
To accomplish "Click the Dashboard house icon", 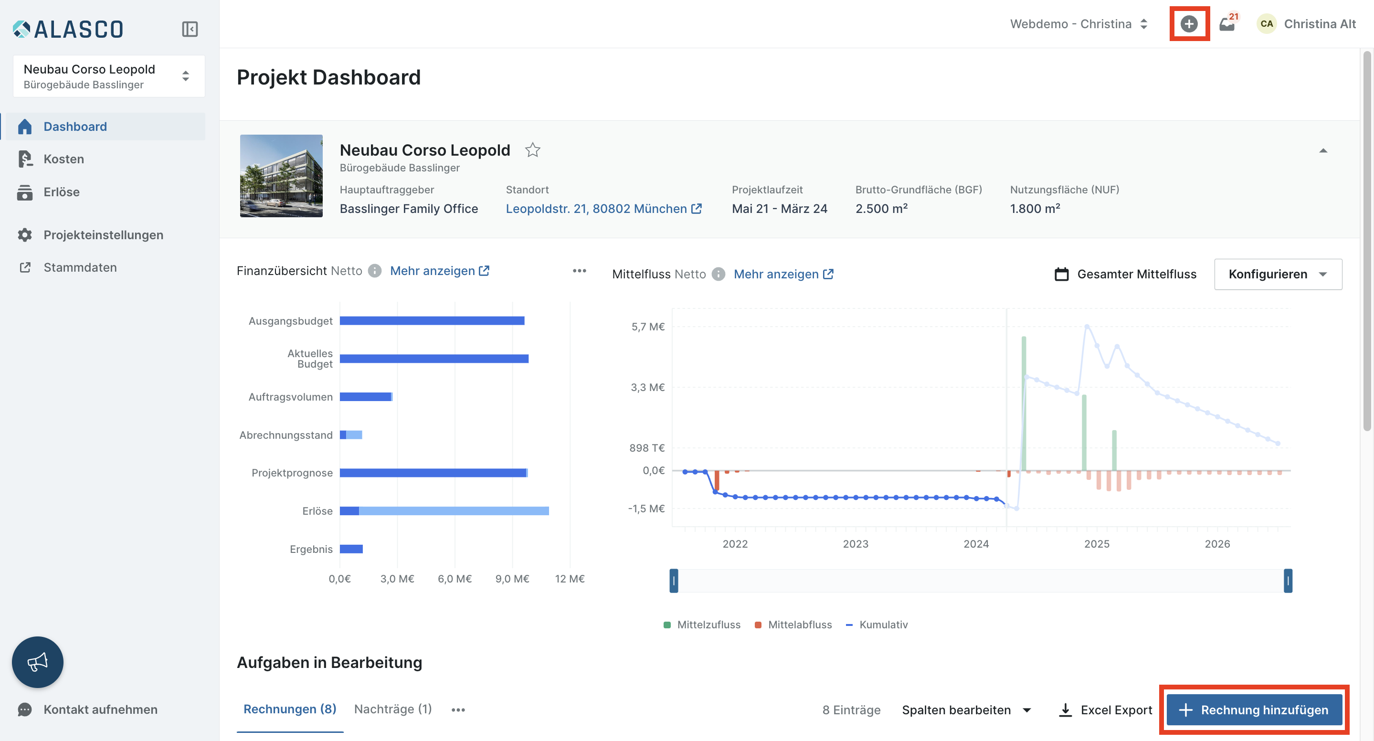I will tap(24, 127).
